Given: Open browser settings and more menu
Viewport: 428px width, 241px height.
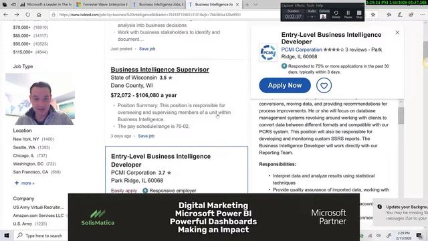Looking at the screenshot, I should coord(422,15).
